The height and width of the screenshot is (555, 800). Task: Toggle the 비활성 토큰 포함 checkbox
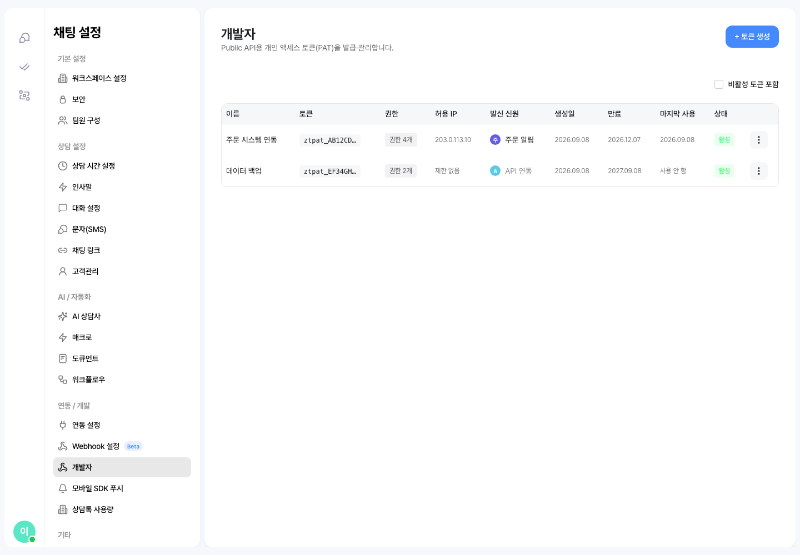(x=719, y=84)
